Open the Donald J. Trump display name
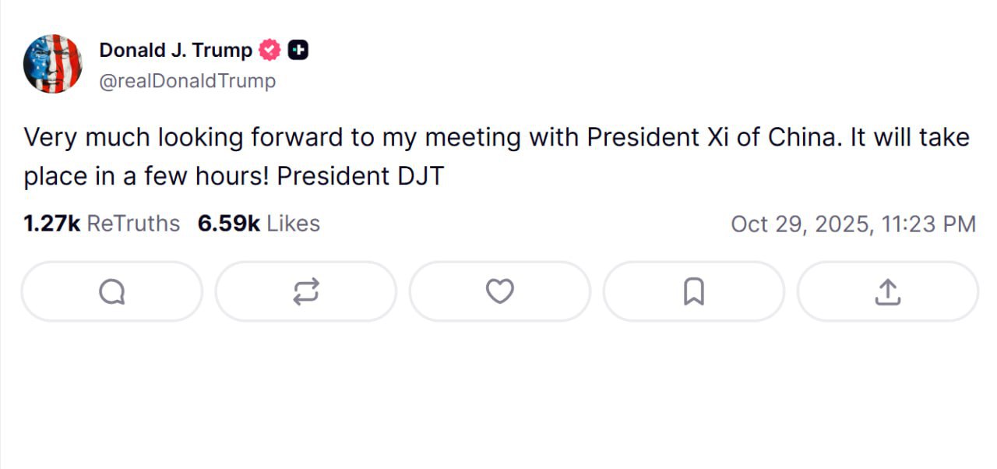This screenshot has height=469, width=997. coord(175,51)
